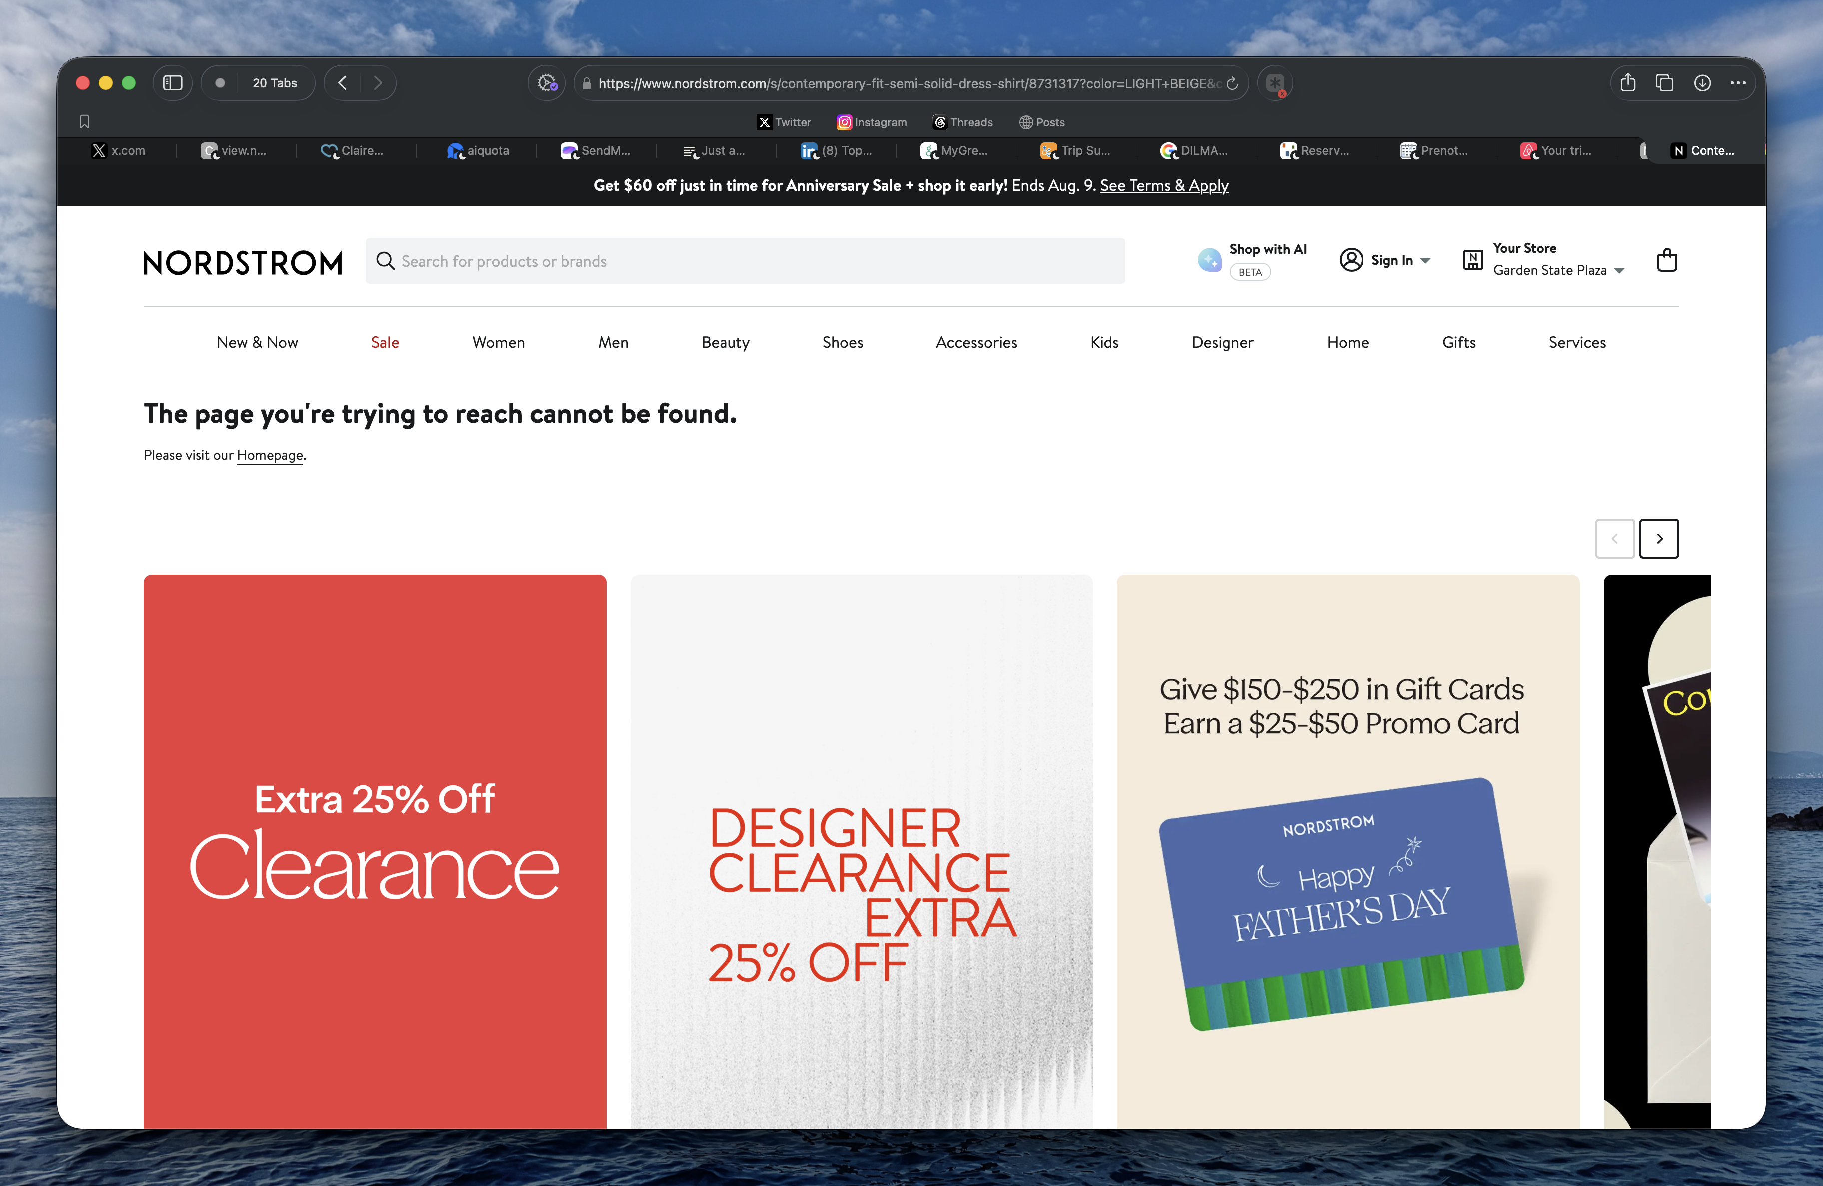Click the Nordstrom logo

point(243,263)
